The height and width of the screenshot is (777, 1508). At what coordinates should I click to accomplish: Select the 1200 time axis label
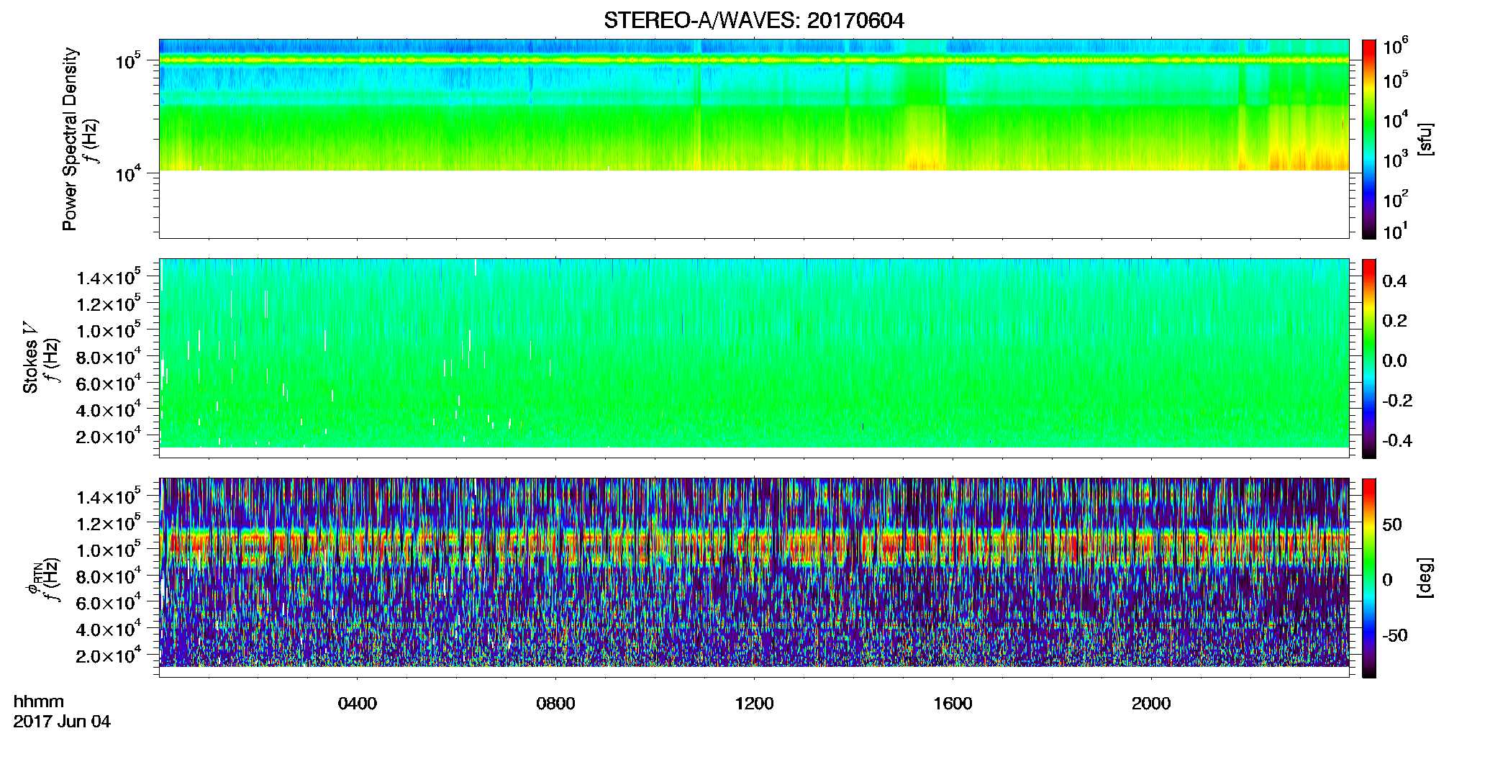[x=754, y=704]
